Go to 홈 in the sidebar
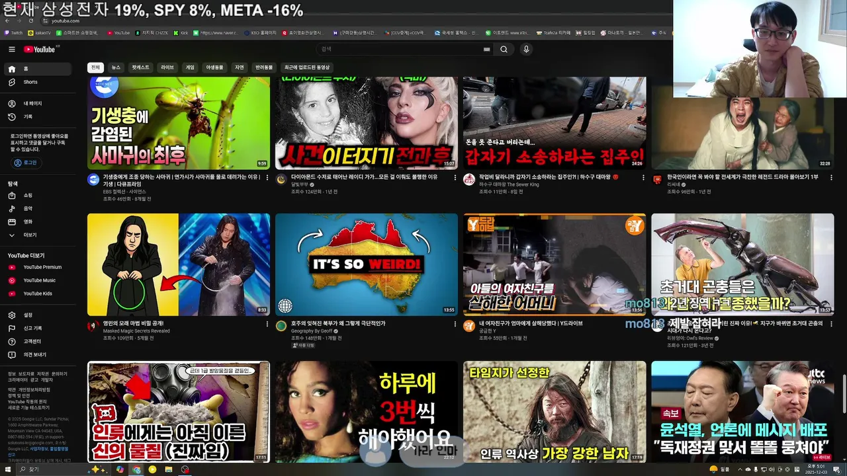Viewport: 847px width, 476px height. 38,69
